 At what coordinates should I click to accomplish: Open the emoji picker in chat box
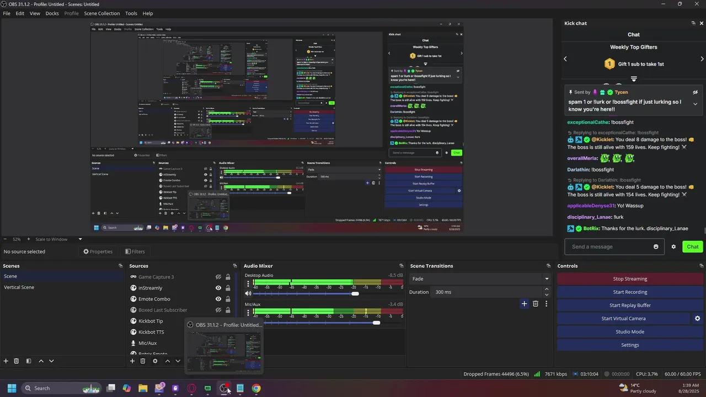tap(656, 247)
